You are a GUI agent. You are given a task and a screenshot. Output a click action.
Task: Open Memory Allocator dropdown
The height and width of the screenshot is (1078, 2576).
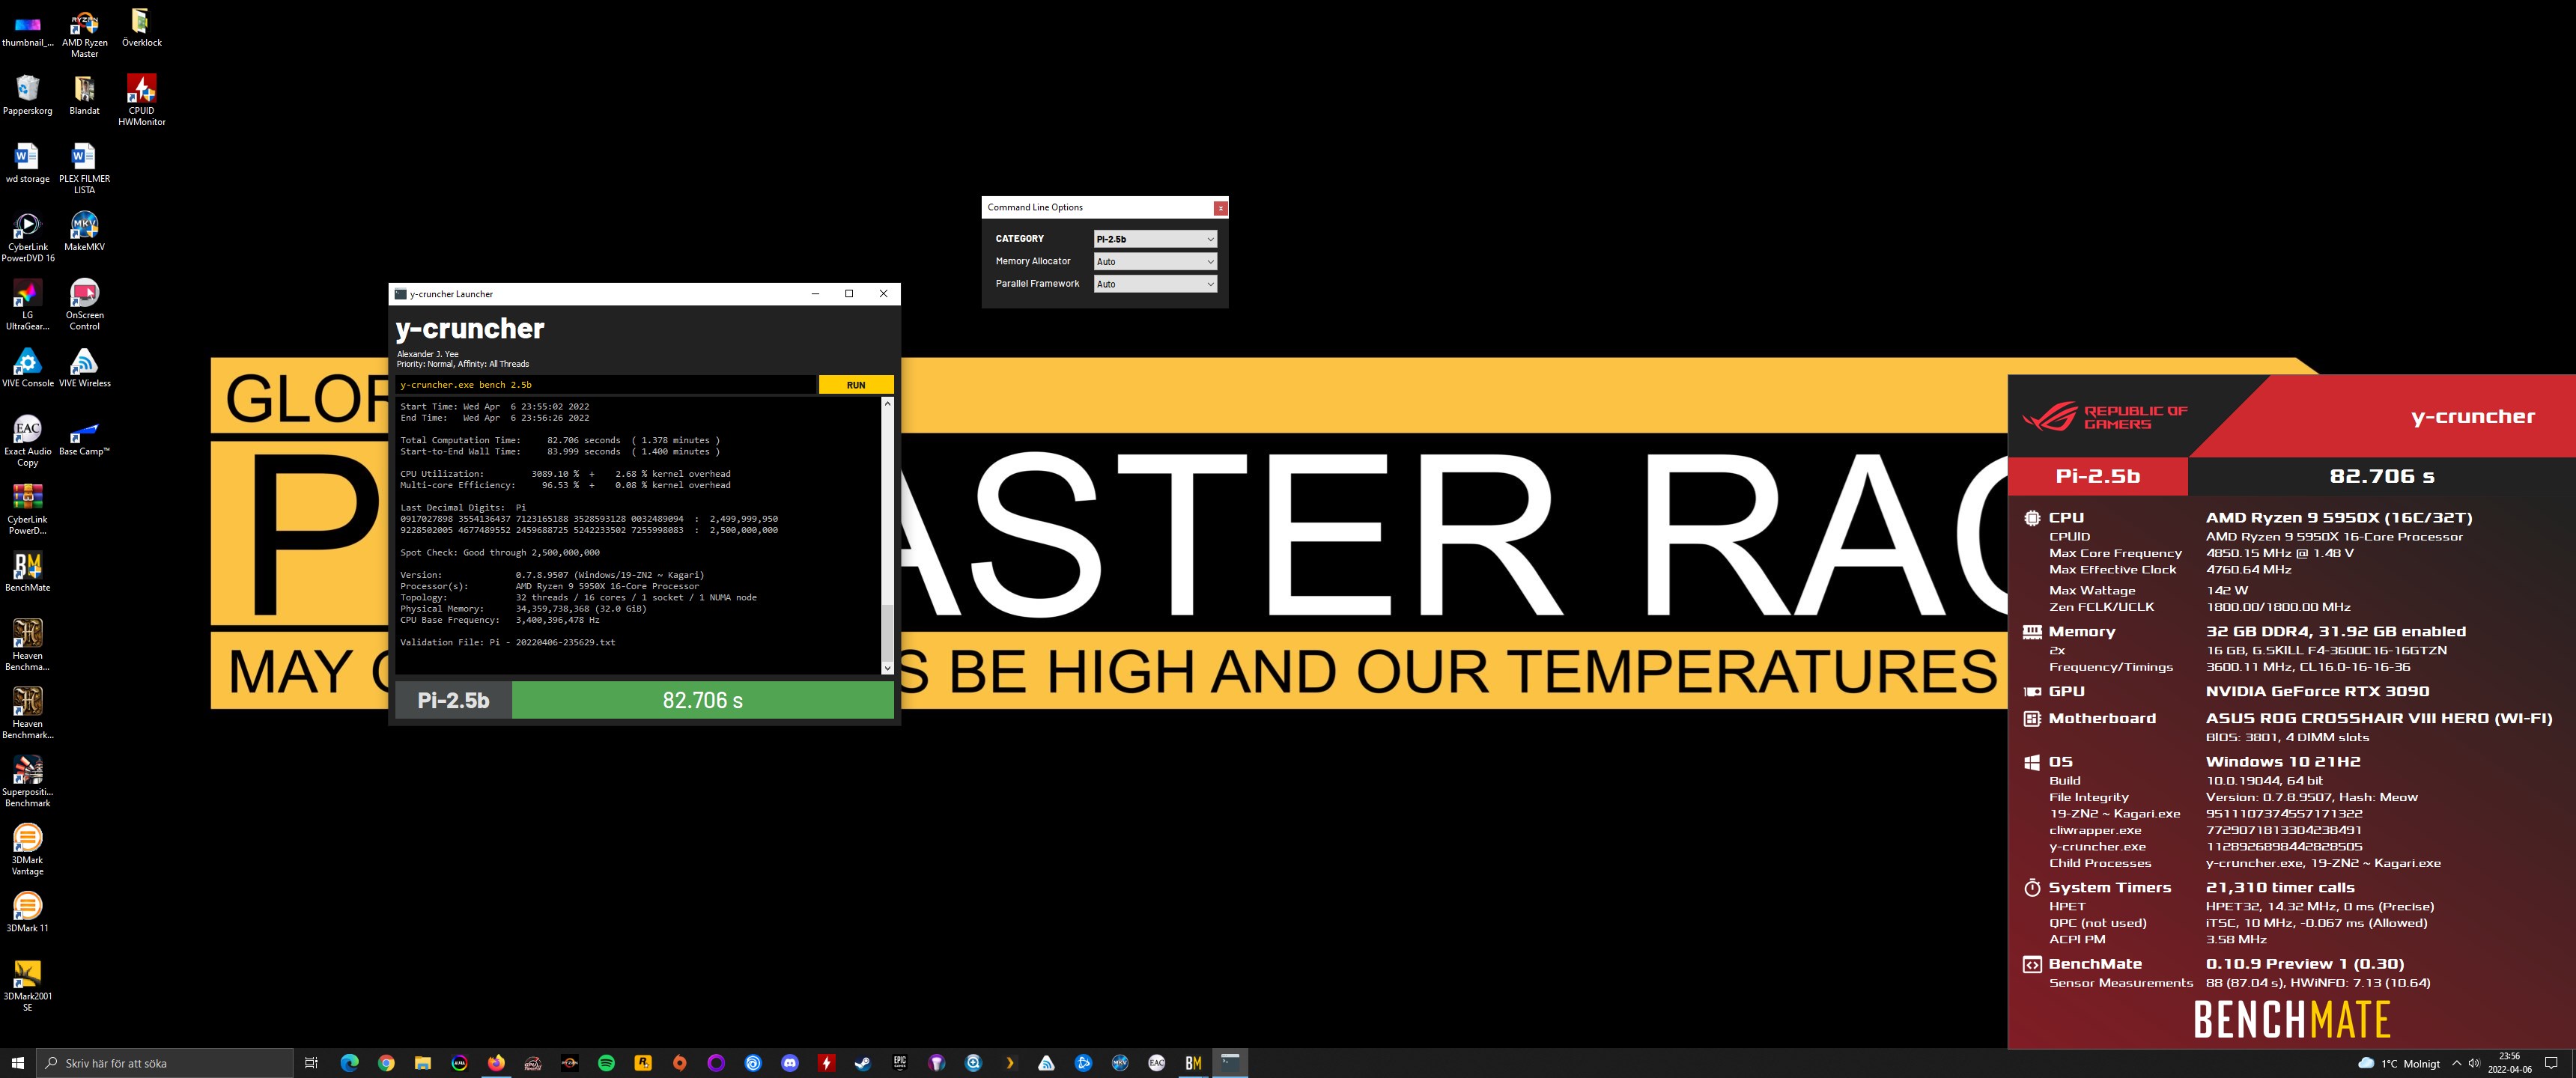click(x=1155, y=262)
